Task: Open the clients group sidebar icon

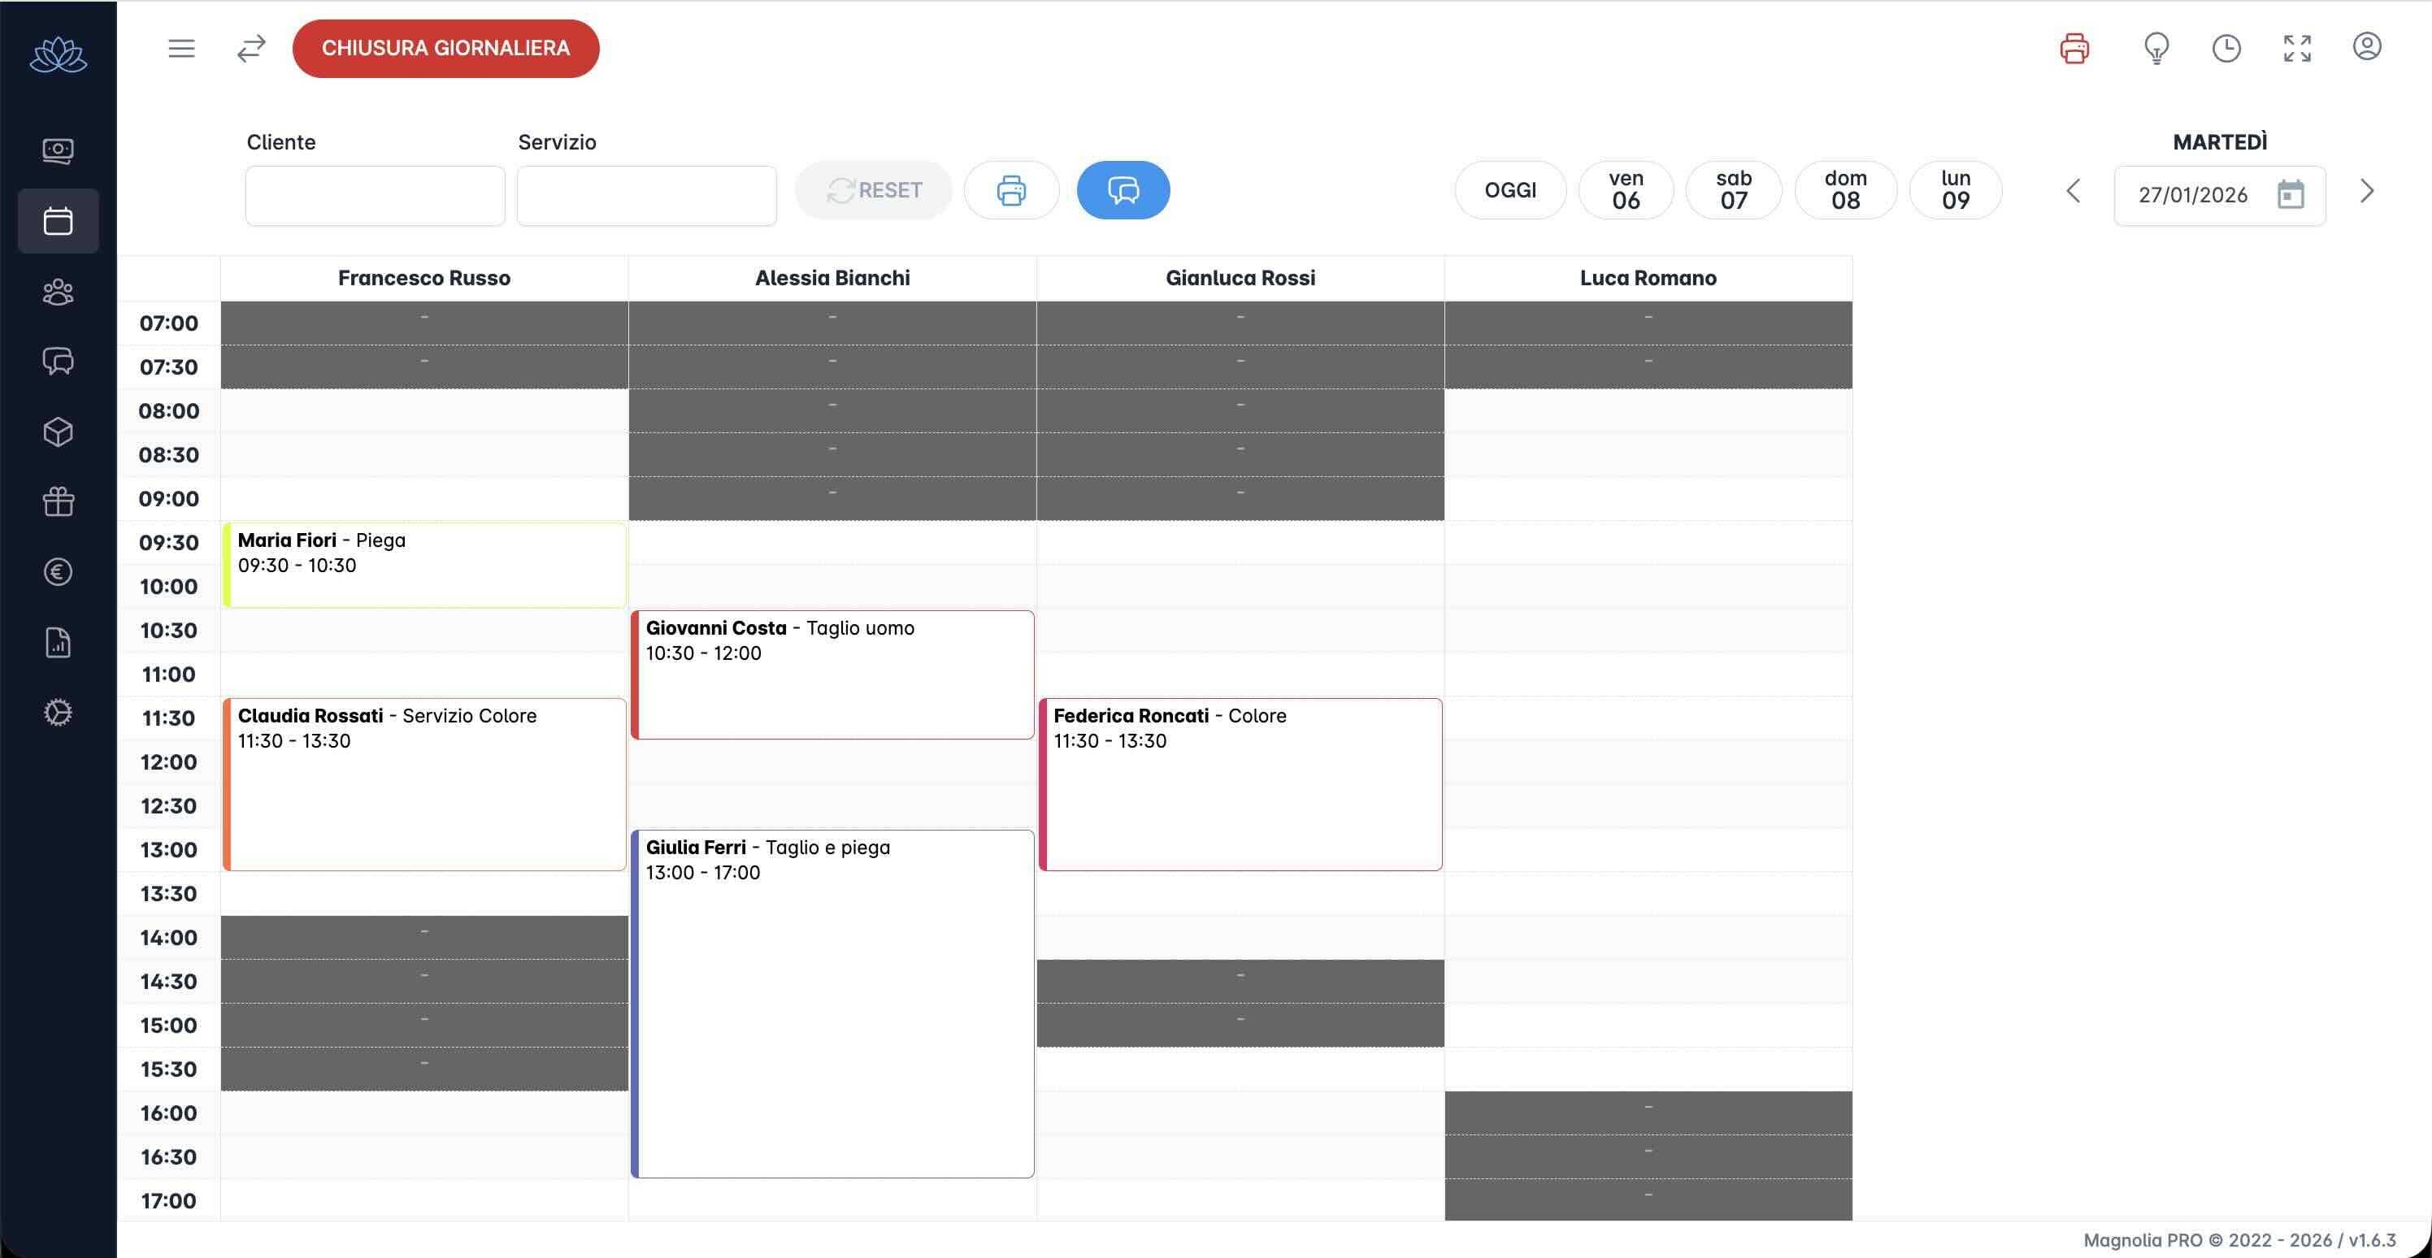Action: tap(58, 292)
